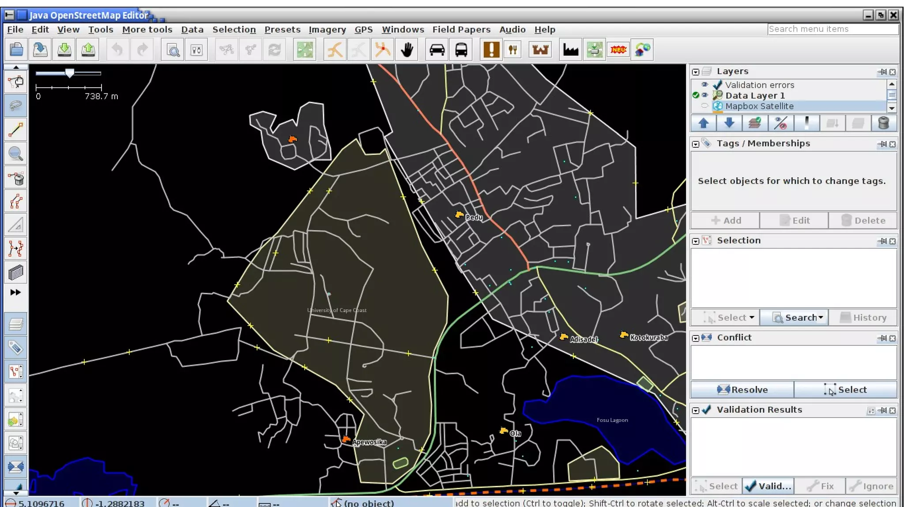Collapse the Validation Results panel

point(696,410)
